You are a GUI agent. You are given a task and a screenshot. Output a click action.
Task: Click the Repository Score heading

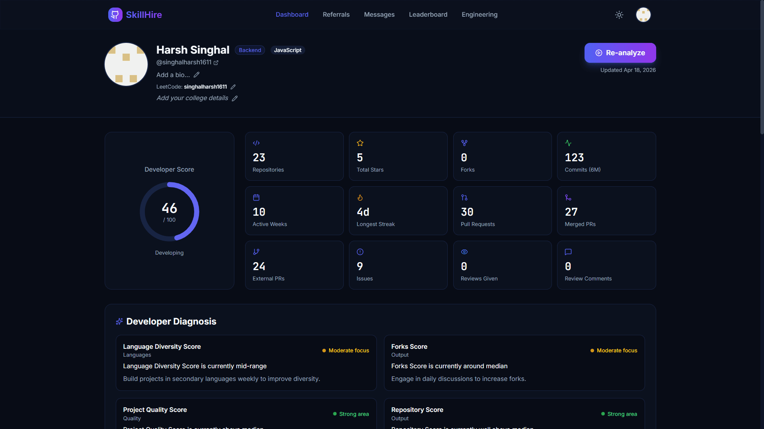(x=417, y=410)
